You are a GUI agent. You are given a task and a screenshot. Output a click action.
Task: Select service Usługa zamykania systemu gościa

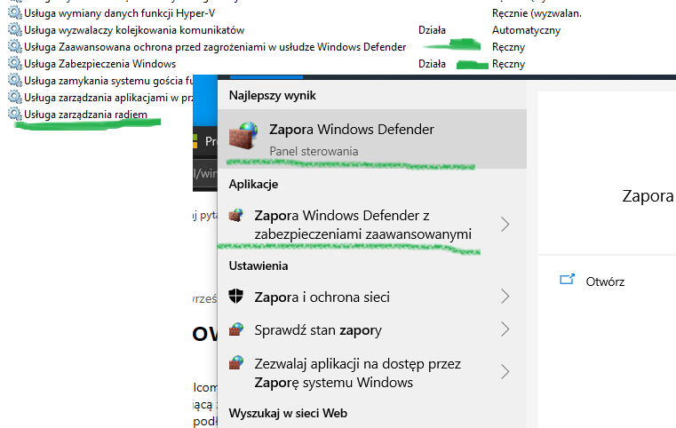[x=108, y=81]
